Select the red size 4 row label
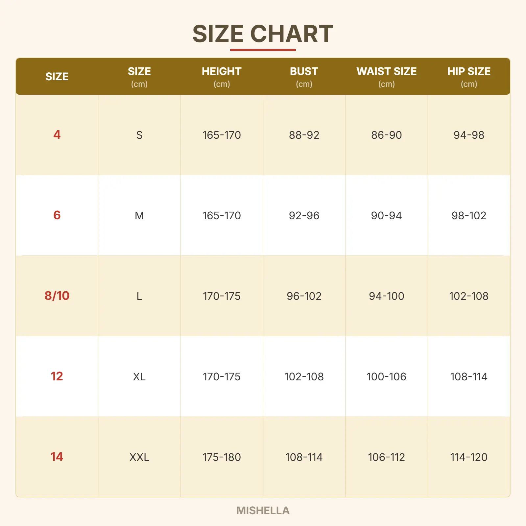Screen dimensions: 526x526 click(57, 134)
